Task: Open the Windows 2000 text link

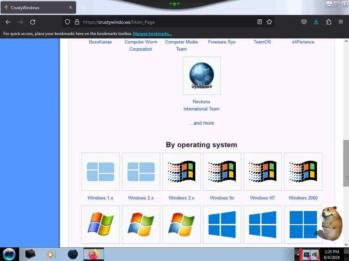Action: click(x=303, y=198)
